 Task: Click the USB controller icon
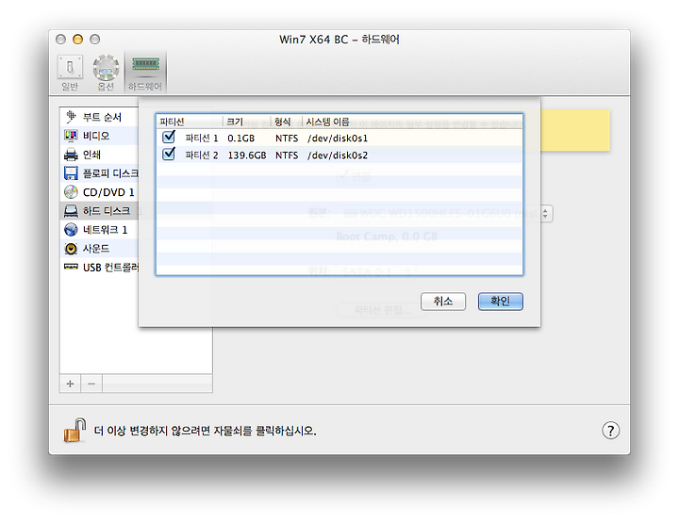[x=71, y=267]
